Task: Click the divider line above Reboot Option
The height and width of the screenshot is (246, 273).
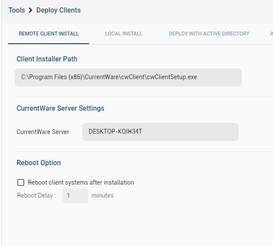Action: [x=144, y=151]
